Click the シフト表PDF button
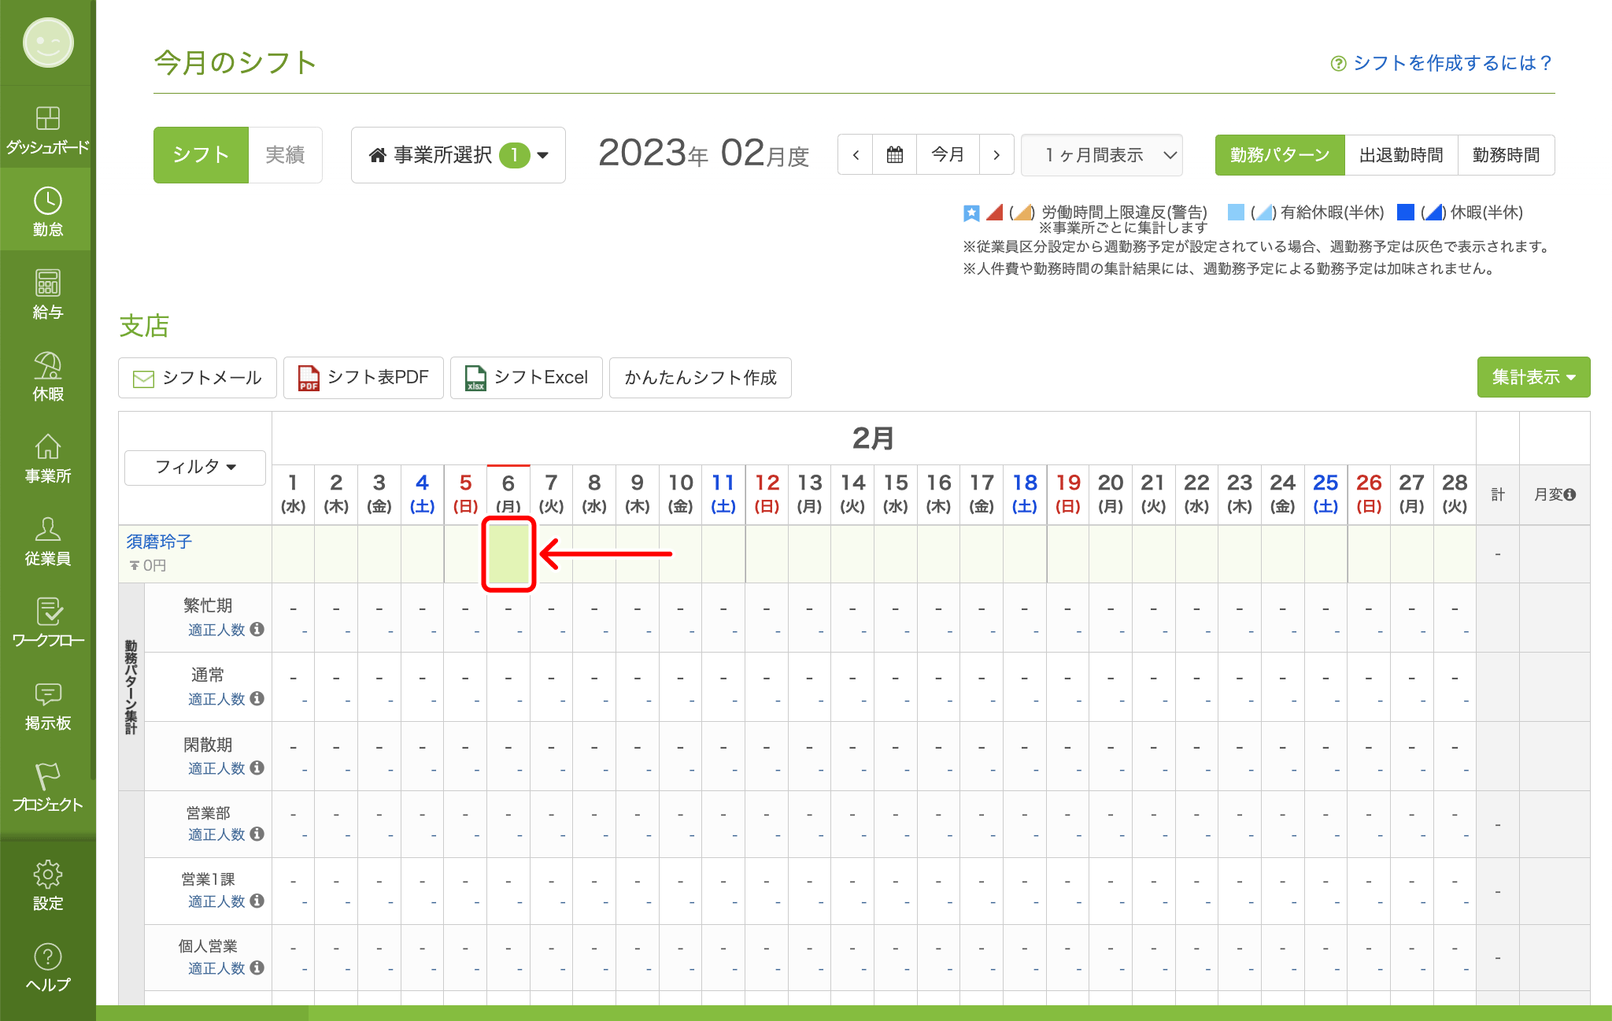This screenshot has height=1021, width=1612. click(x=364, y=378)
